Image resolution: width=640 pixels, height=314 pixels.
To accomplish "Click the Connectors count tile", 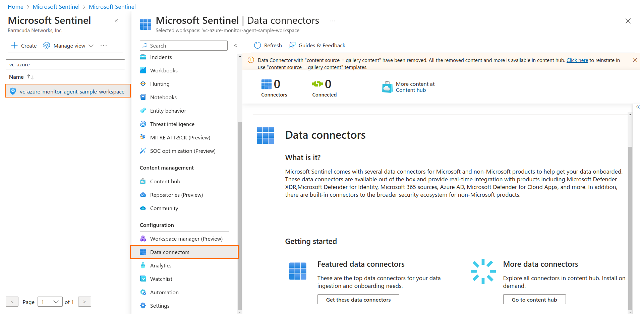I will tap(274, 88).
